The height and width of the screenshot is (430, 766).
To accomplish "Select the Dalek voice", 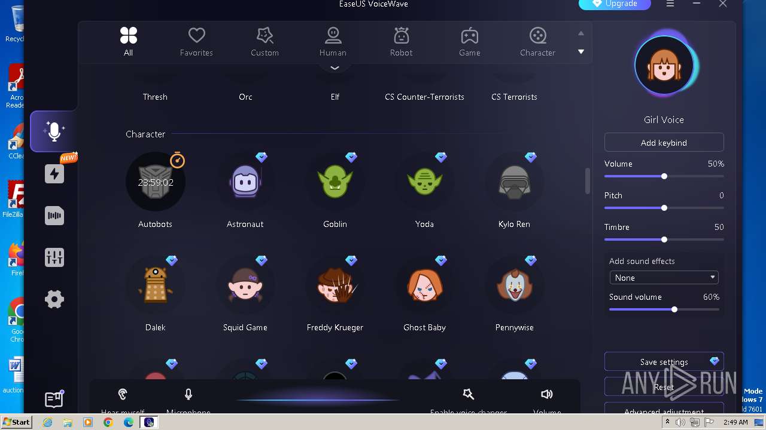I will [x=155, y=285].
